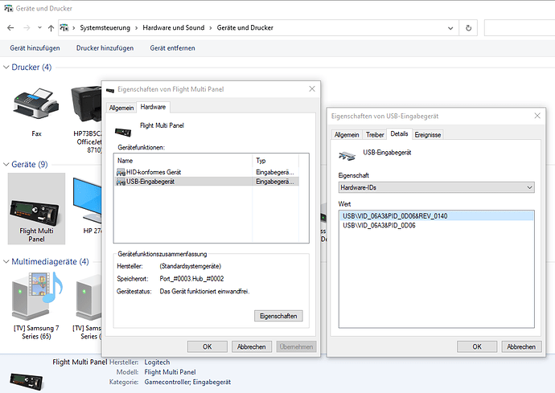Switch to the Allgemein tab in Flight Multi Panel dialog
555x393 pixels.
pyautogui.click(x=121, y=107)
